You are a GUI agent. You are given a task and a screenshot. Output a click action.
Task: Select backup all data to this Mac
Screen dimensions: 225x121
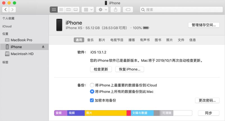(x=92, y=91)
